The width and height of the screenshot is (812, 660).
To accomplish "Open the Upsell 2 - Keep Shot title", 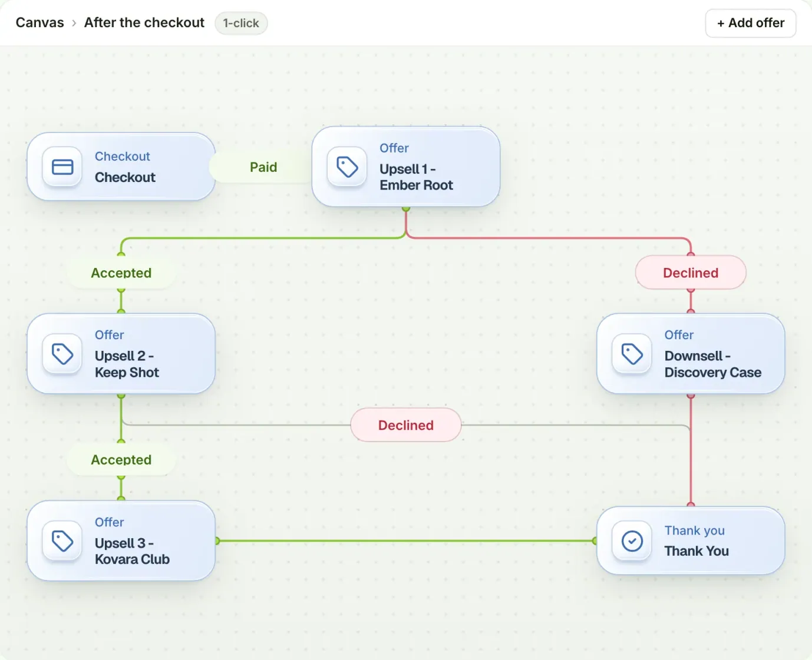I will point(127,364).
